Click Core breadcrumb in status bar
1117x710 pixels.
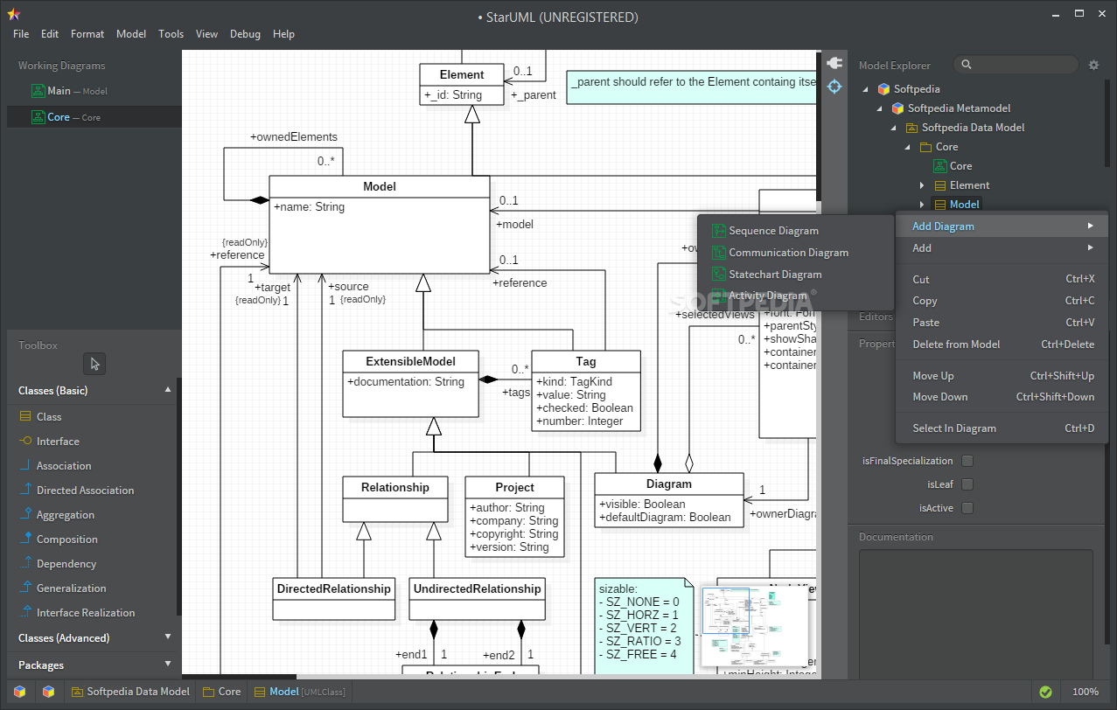(221, 692)
